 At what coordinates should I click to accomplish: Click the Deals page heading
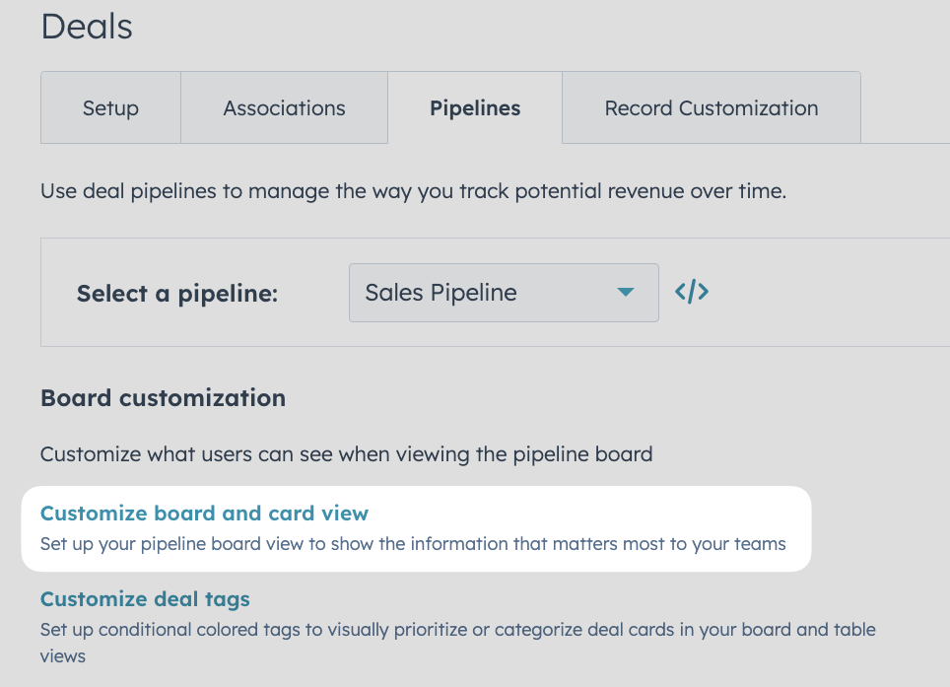[87, 27]
